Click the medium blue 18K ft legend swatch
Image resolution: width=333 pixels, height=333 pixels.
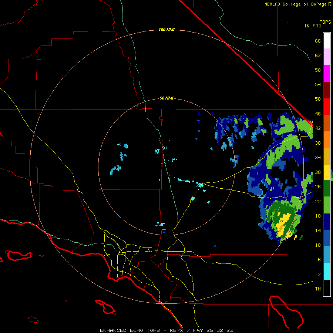(327, 238)
